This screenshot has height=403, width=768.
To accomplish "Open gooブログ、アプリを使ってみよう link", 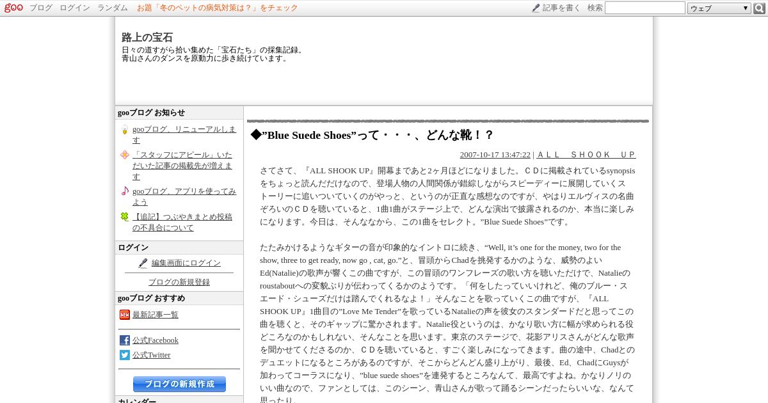I will (x=184, y=196).
